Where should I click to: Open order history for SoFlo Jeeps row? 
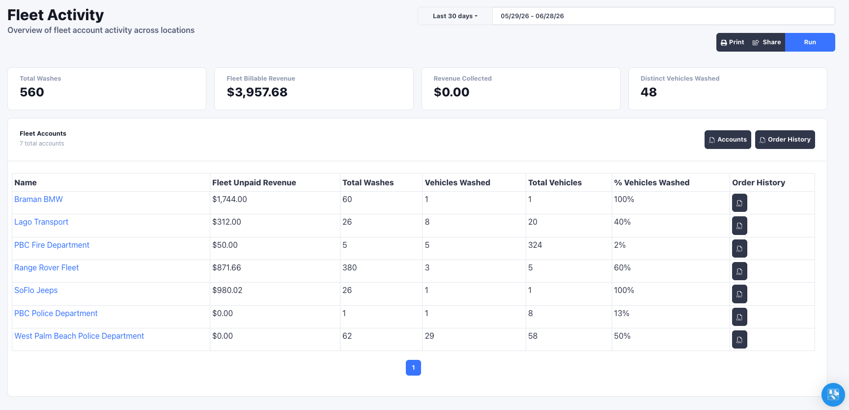point(739,294)
